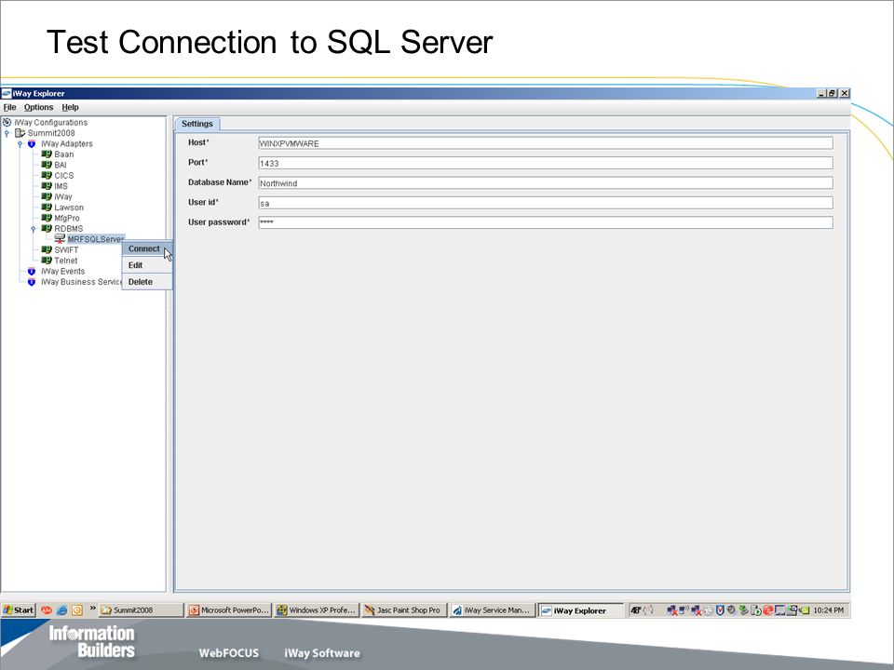Select the Baan adapter icon
This screenshot has height=670, width=894.
pos(47,154)
